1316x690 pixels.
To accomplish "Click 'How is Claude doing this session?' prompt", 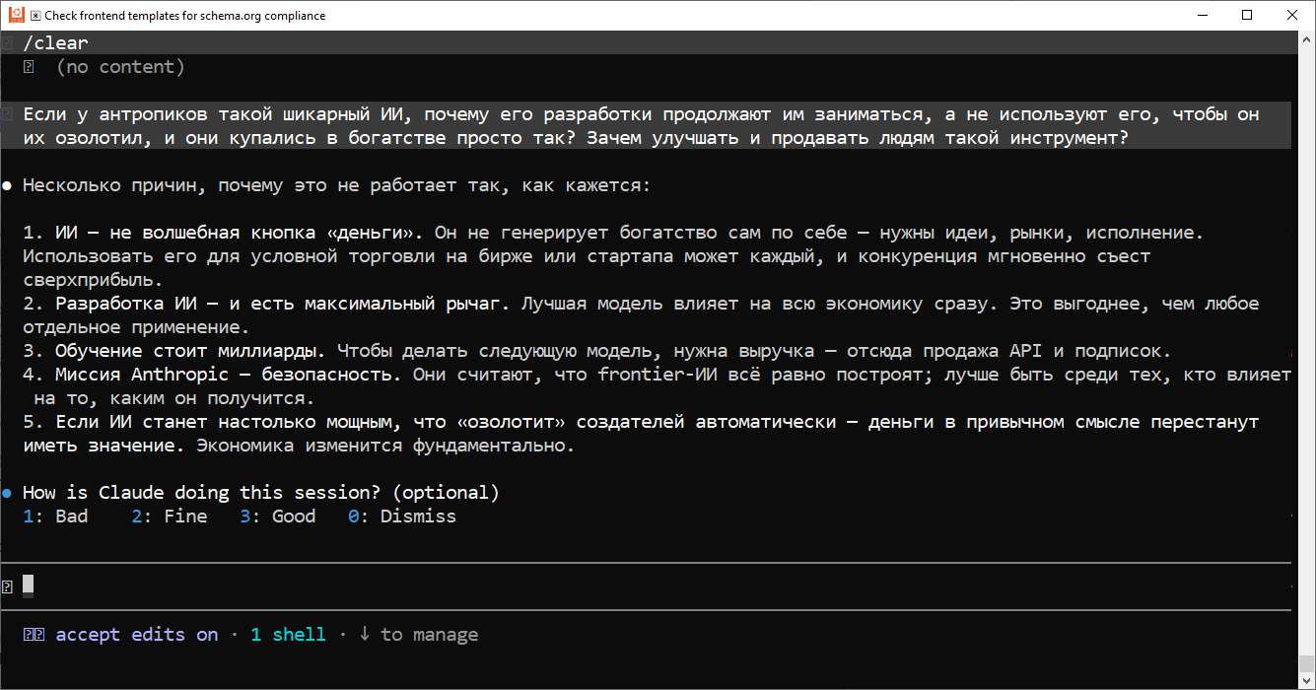I will 261,493.
